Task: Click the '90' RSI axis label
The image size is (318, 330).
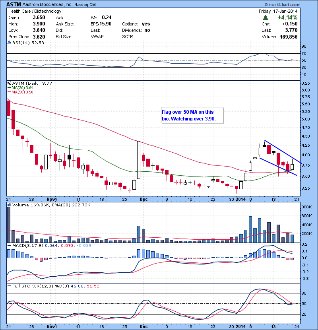Action: tap(304, 47)
